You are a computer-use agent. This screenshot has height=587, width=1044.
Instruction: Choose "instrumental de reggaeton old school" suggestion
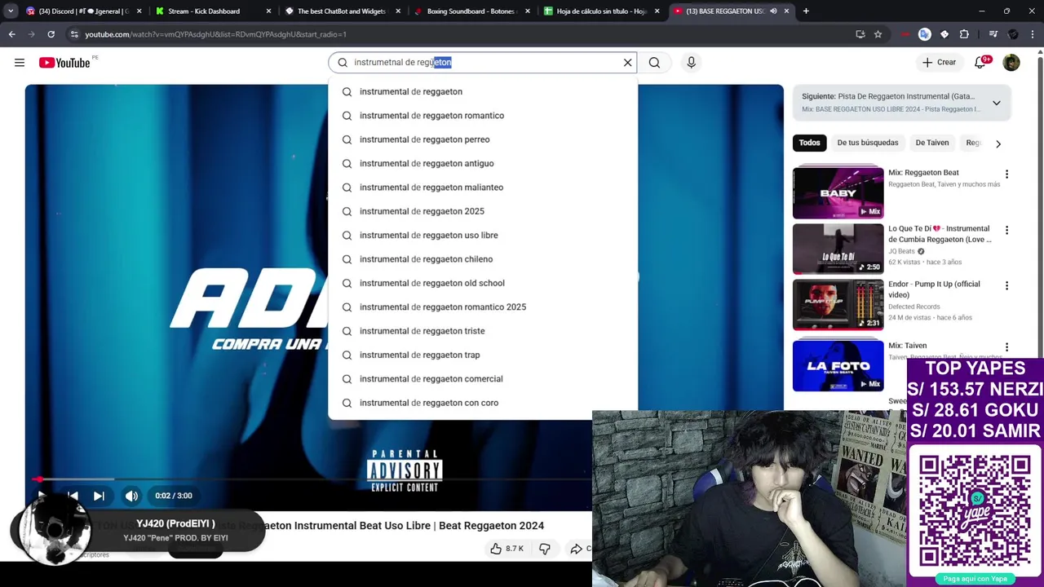pos(483,283)
